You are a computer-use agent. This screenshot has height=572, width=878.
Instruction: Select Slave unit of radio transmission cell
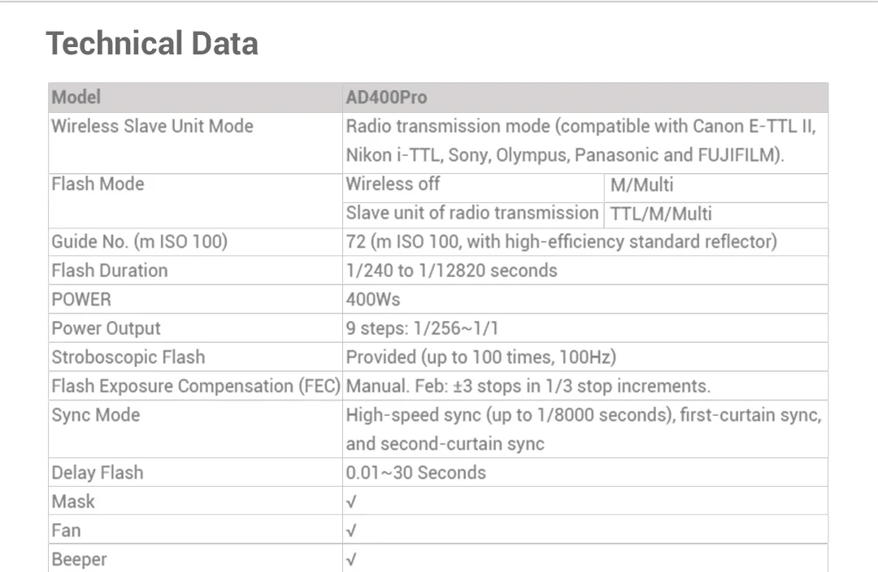472,213
